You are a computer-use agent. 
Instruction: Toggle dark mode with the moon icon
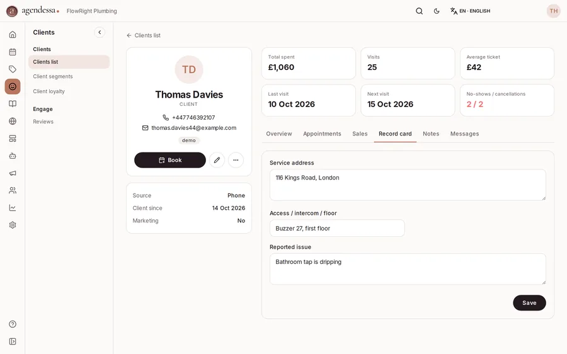437,11
